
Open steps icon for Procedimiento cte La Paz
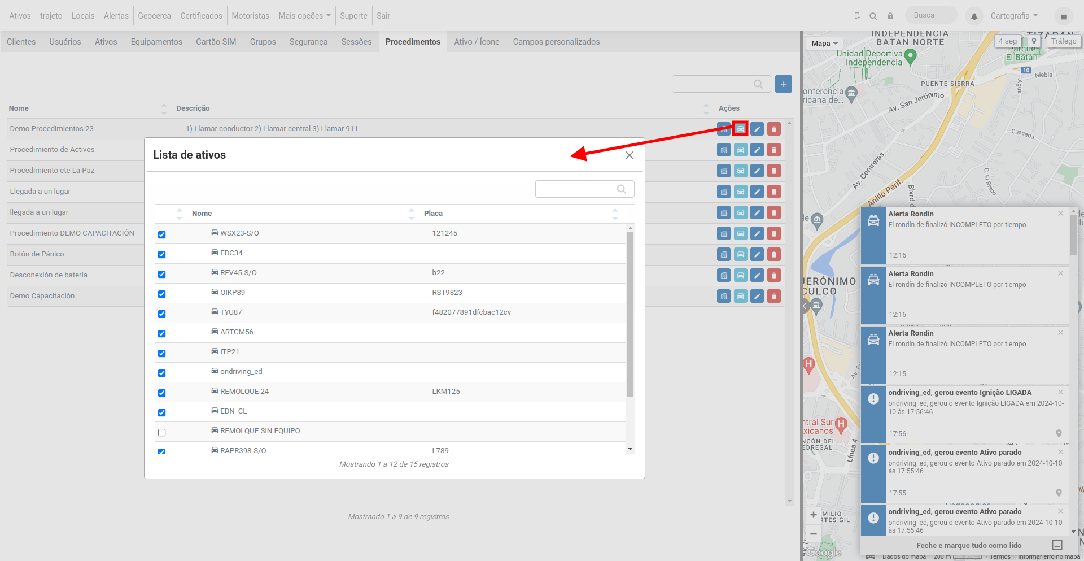(724, 171)
